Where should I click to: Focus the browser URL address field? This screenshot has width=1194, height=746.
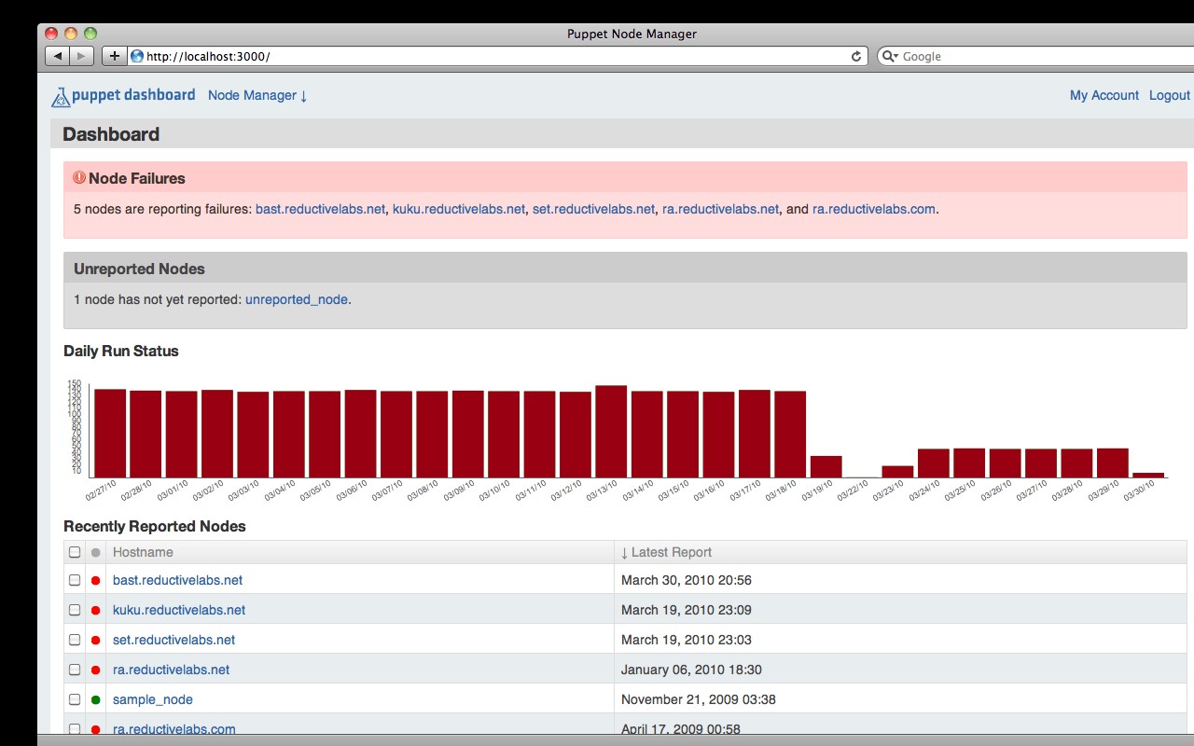494,56
